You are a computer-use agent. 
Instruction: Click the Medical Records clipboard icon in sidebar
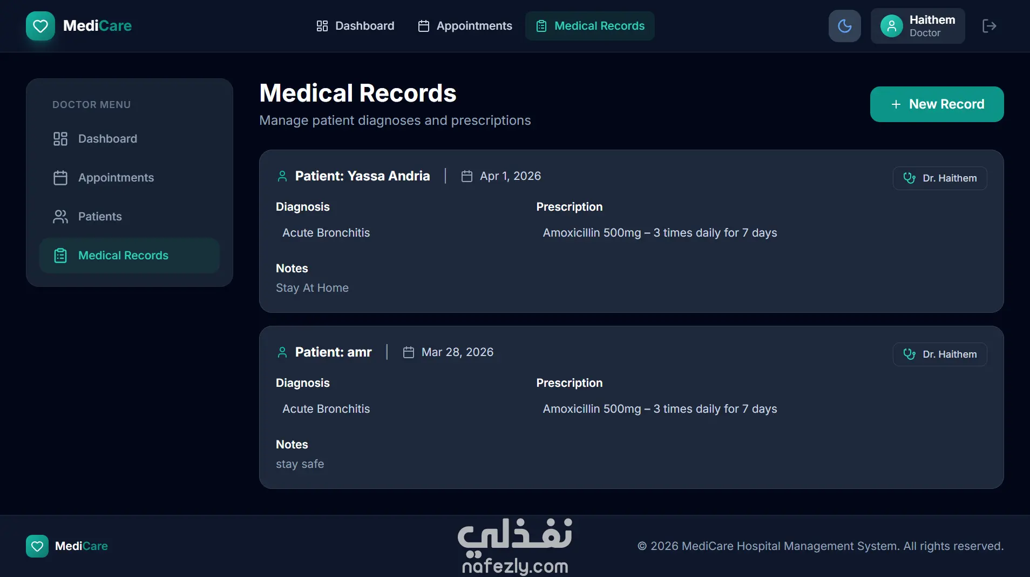coord(60,256)
